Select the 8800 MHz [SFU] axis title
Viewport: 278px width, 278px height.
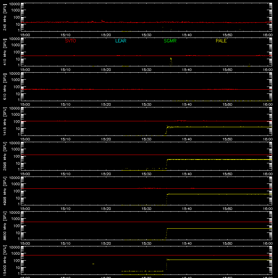point(5,226)
